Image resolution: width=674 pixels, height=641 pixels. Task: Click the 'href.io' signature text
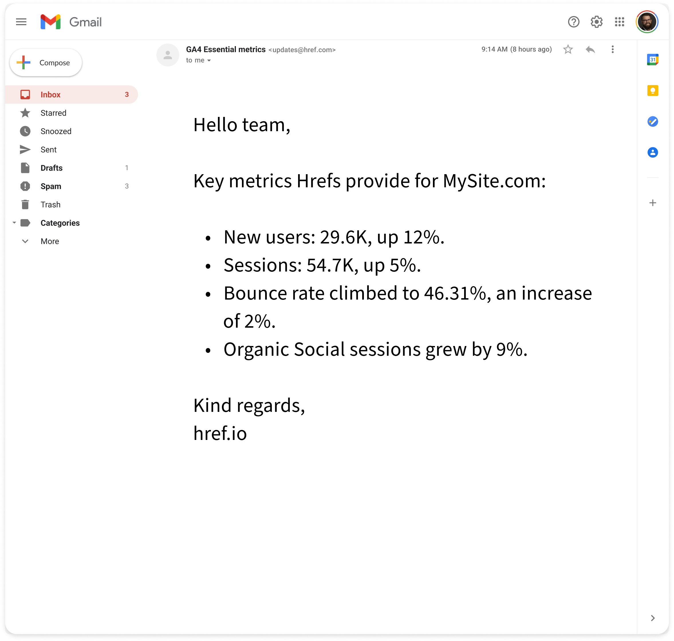tap(220, 433)
